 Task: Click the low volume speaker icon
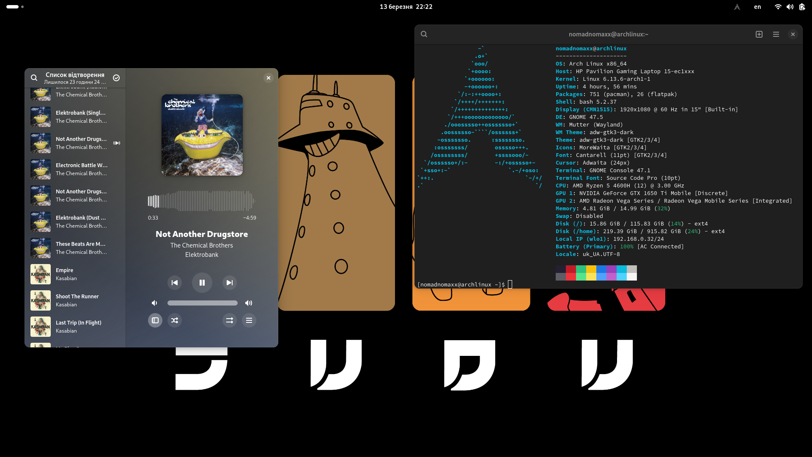[154, 303]
